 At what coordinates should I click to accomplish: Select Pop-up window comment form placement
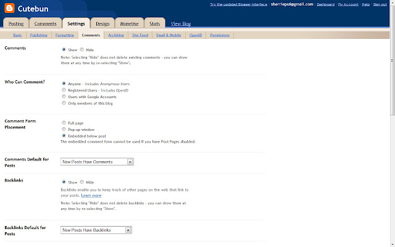64,129
